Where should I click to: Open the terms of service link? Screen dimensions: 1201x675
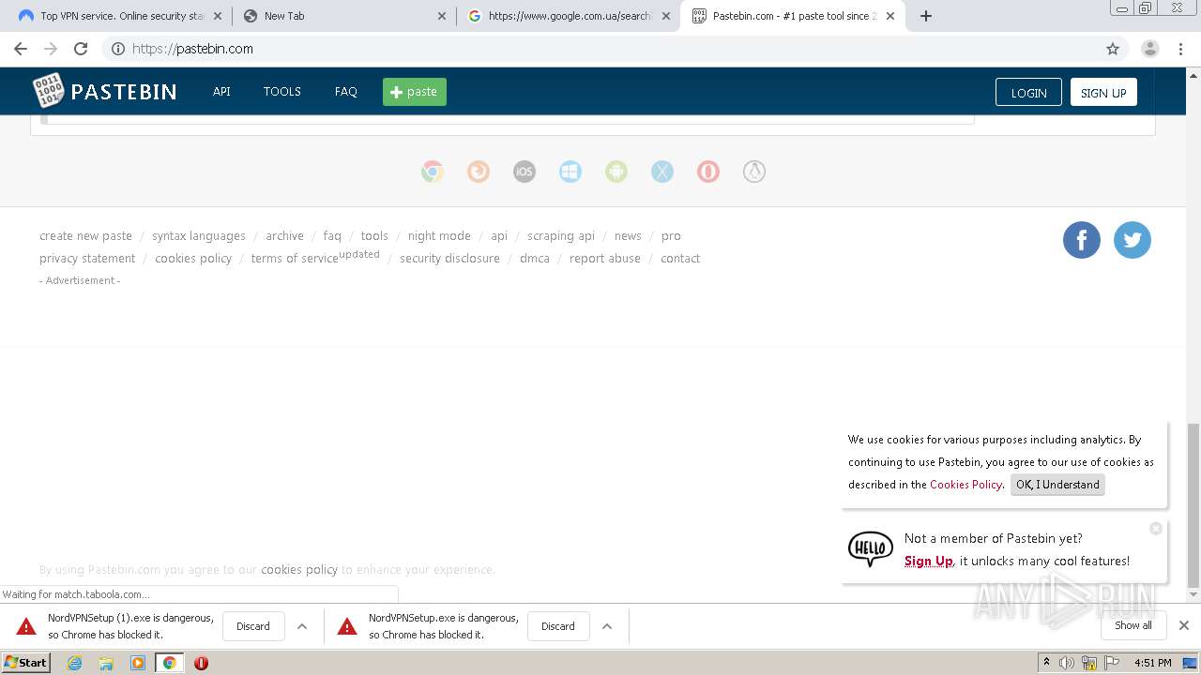click(x=295, y=259)
